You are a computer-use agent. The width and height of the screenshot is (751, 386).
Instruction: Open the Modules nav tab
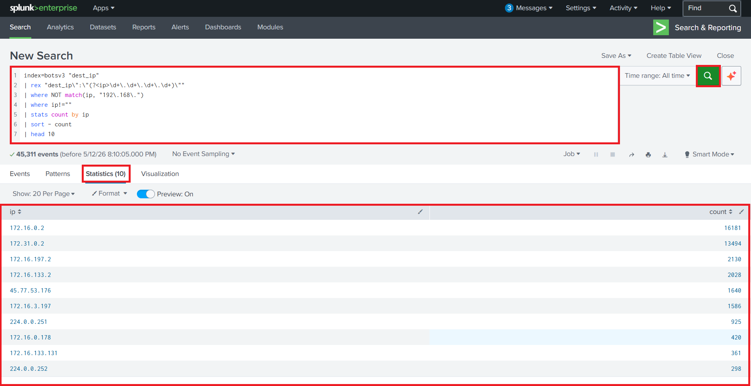270,27
